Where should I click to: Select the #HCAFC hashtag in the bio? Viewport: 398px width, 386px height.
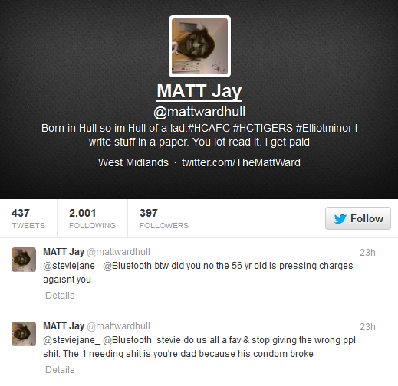[x=209, y=128]
